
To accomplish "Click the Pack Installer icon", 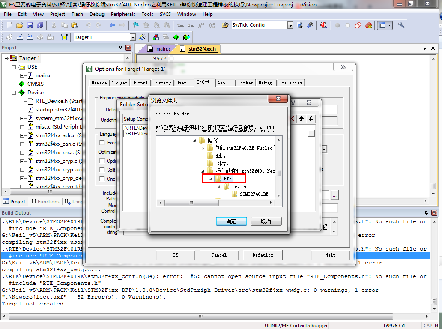I will [x=187, y=37].
